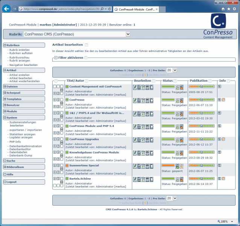Last Bearbeiten icon in 'Content Mangement mit ConPresso4' row

point(152,87)
